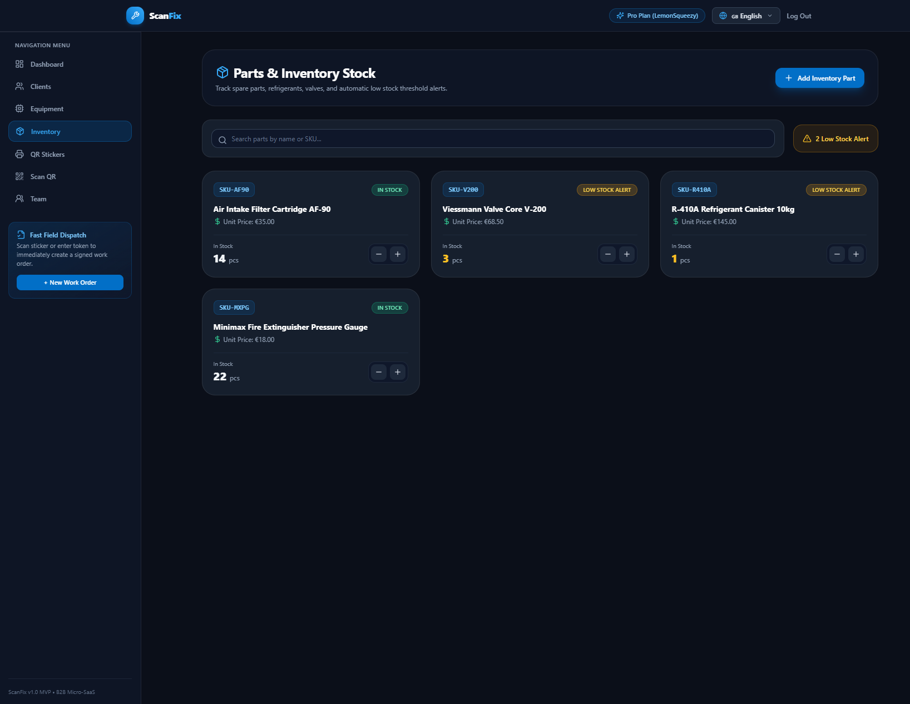
Task: Click Add Inventory Part button
Action: [x=820, y=78]
